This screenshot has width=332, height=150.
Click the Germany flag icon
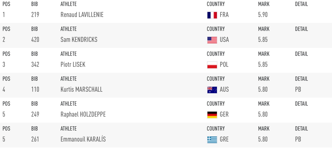point(212,115)
